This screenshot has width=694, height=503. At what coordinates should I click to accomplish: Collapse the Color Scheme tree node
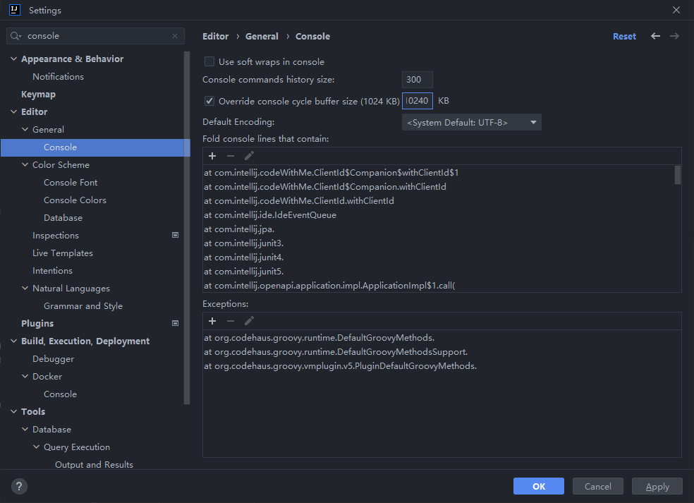pyautogui.click(x=25, y=165)
